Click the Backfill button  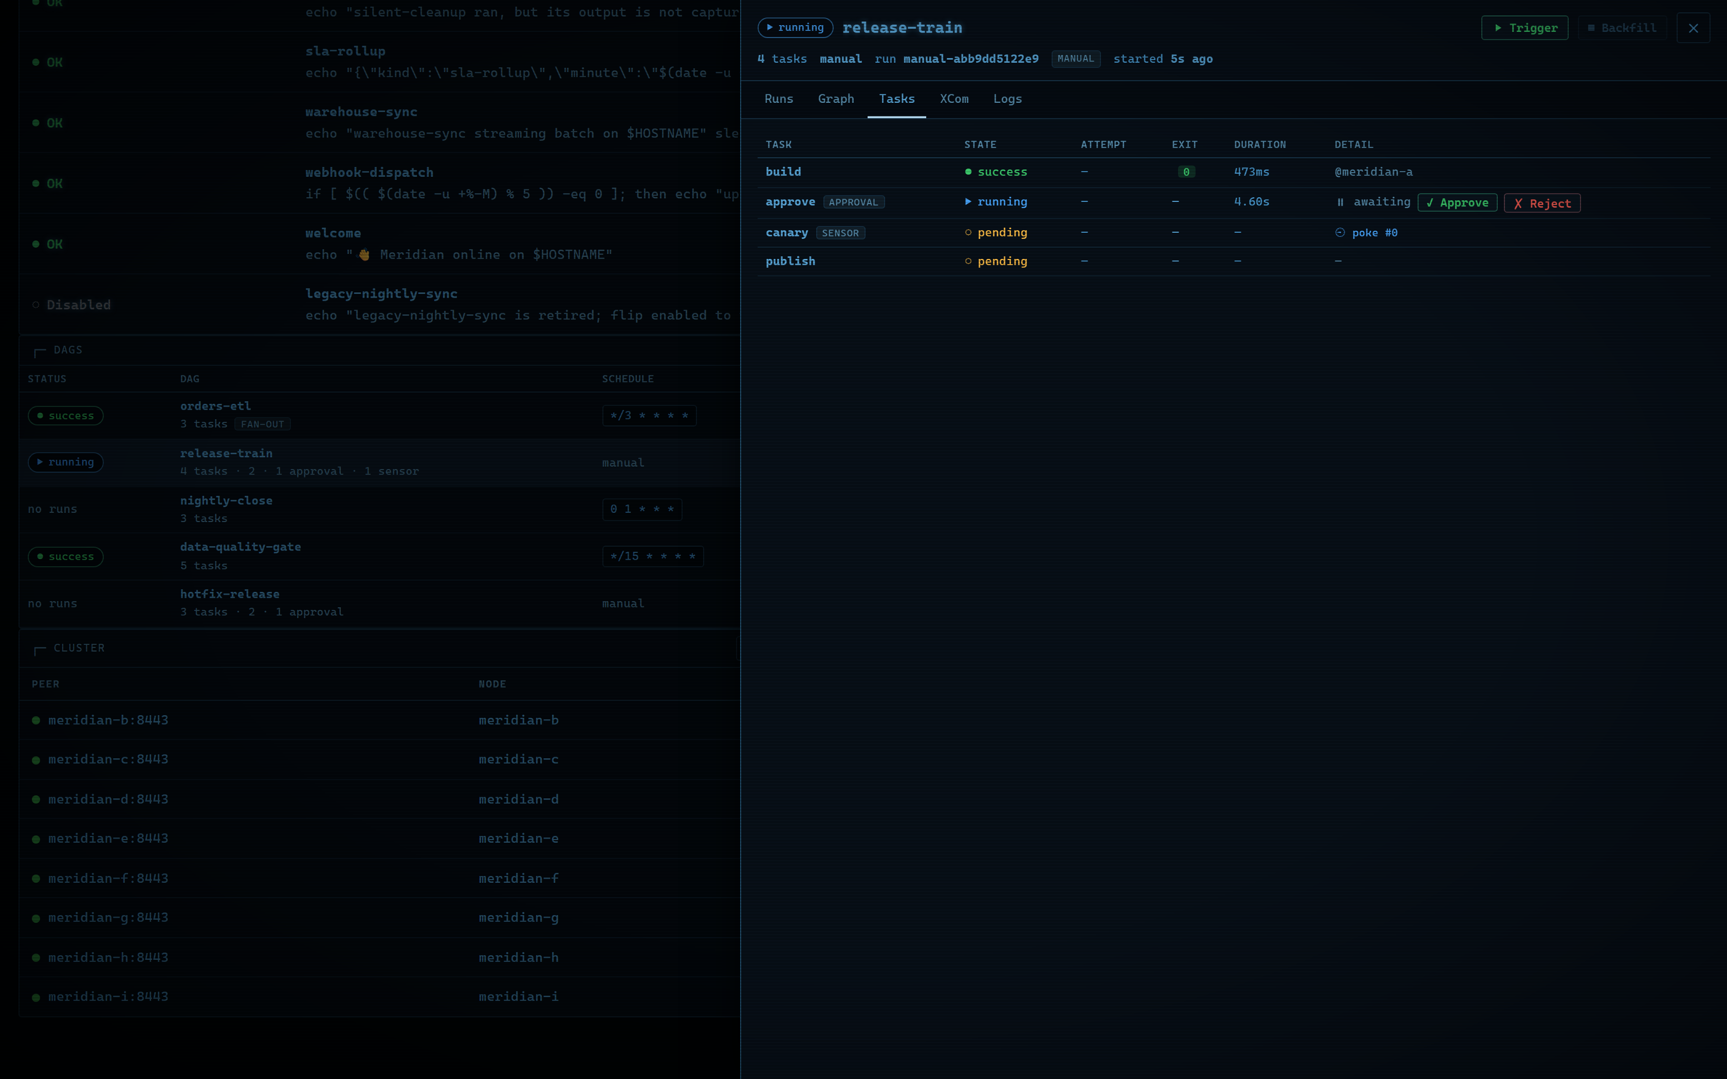pyautogui.click(x=1622, y=28)
